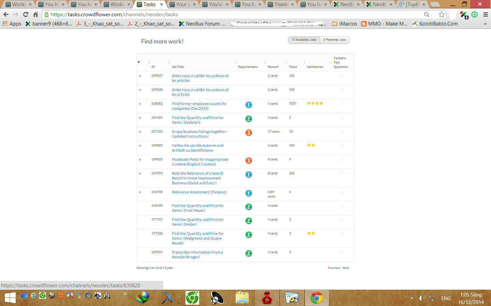The image size is (491, 306).
Task: Open Internet Explorer in the taskbar quick launch
Action: click(x=33, y=295)
